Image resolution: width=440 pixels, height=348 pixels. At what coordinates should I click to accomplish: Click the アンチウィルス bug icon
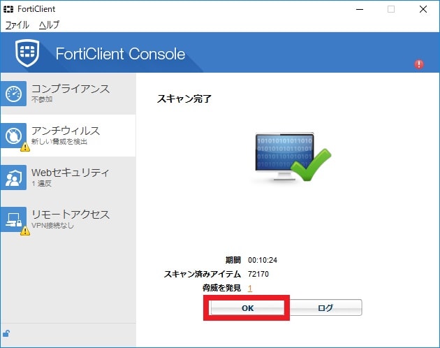coord(13,136)
